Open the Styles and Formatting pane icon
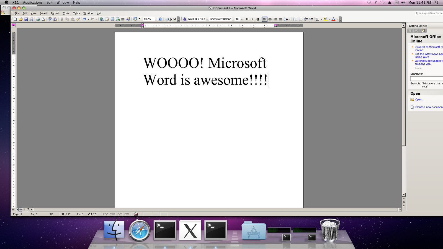443x249 pixels. pos(185,19)
